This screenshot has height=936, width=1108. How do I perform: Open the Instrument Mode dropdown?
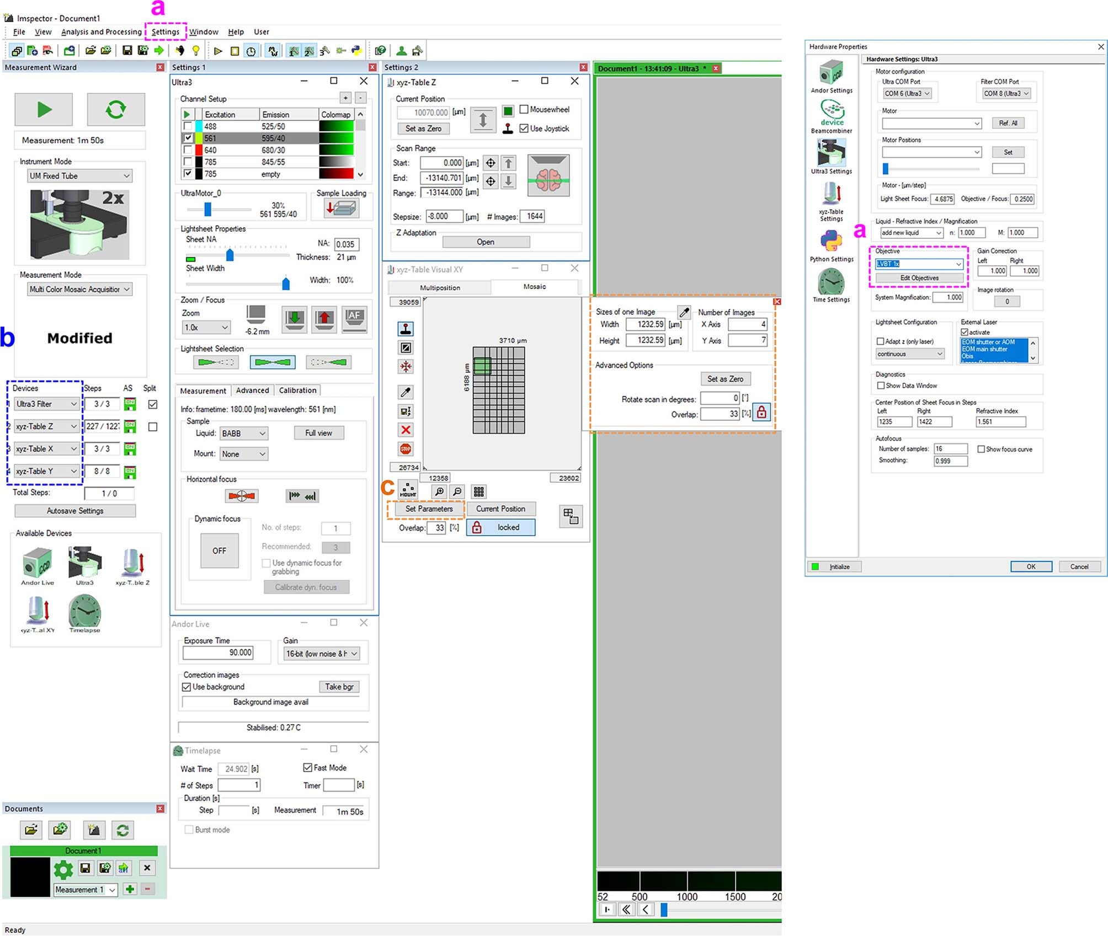(79, 176)
